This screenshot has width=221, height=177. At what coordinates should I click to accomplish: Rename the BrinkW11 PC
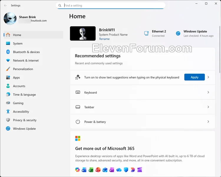tap(104, 39)
